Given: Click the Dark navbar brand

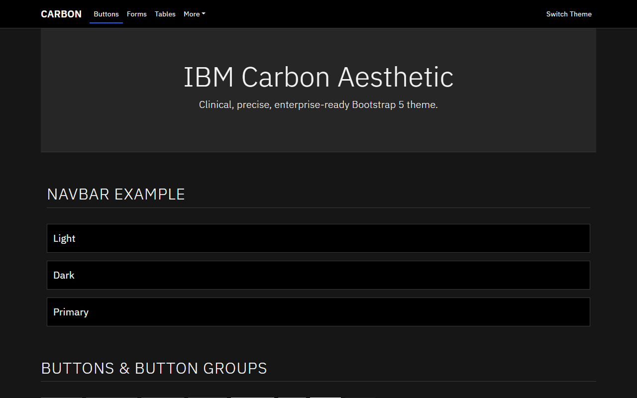Looking at the screenshot, I should click(64, 275).
